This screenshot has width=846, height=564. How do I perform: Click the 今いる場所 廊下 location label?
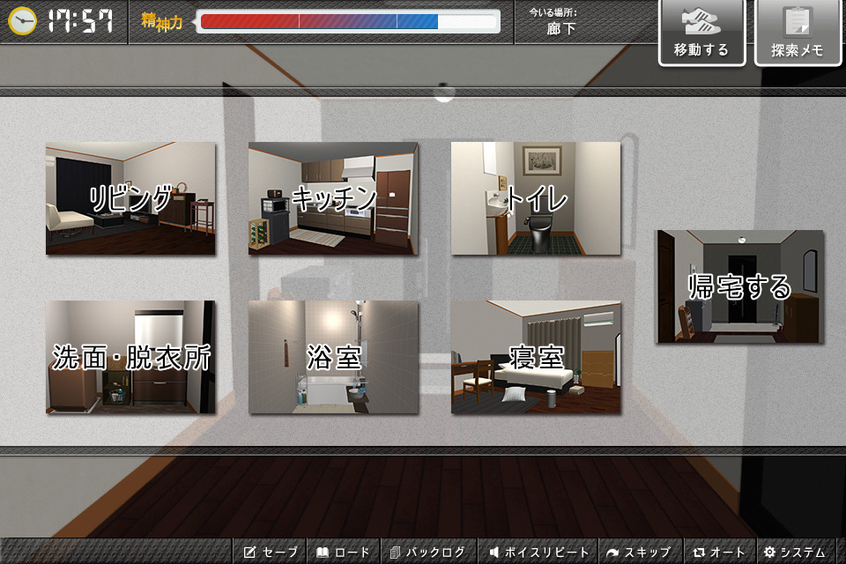tap(560, 22)
